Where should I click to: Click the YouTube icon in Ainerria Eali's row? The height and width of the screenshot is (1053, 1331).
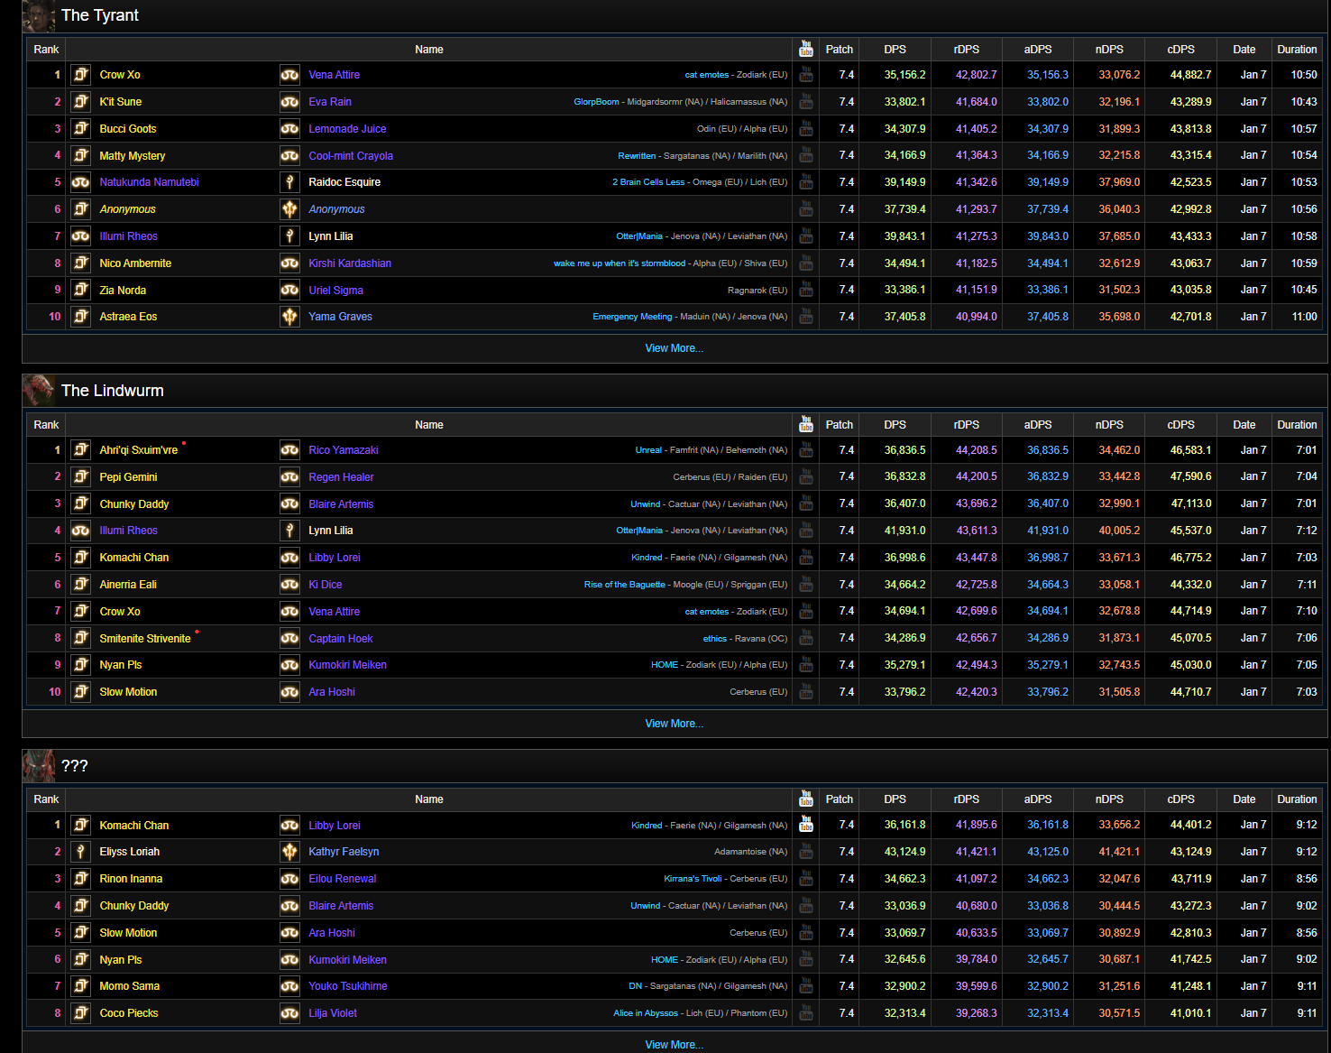pyautogui.click(x=806, y=585)
